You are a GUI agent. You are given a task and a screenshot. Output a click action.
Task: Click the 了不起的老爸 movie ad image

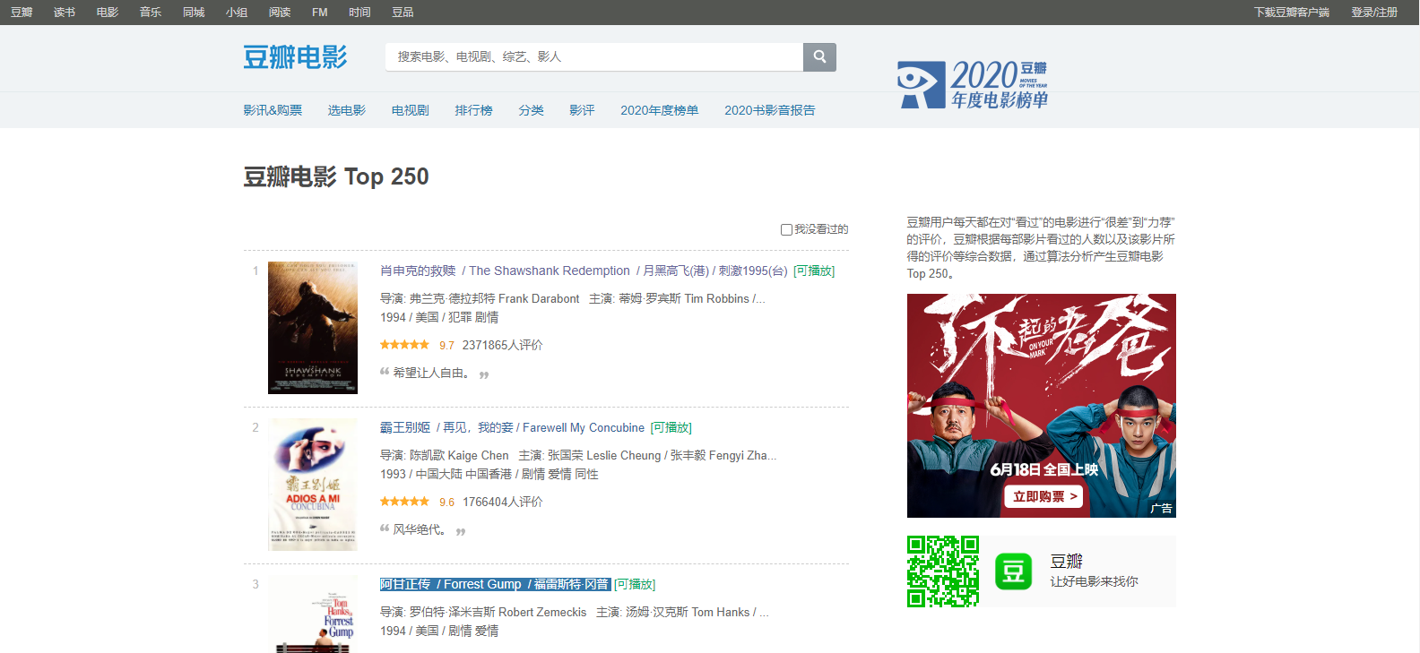[x=1042, y=406]
